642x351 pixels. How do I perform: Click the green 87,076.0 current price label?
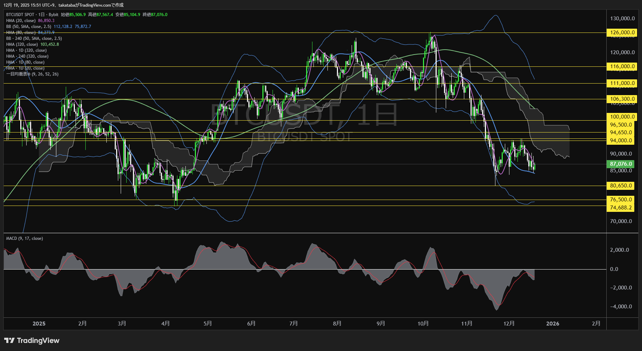click(x=621, y=164)
